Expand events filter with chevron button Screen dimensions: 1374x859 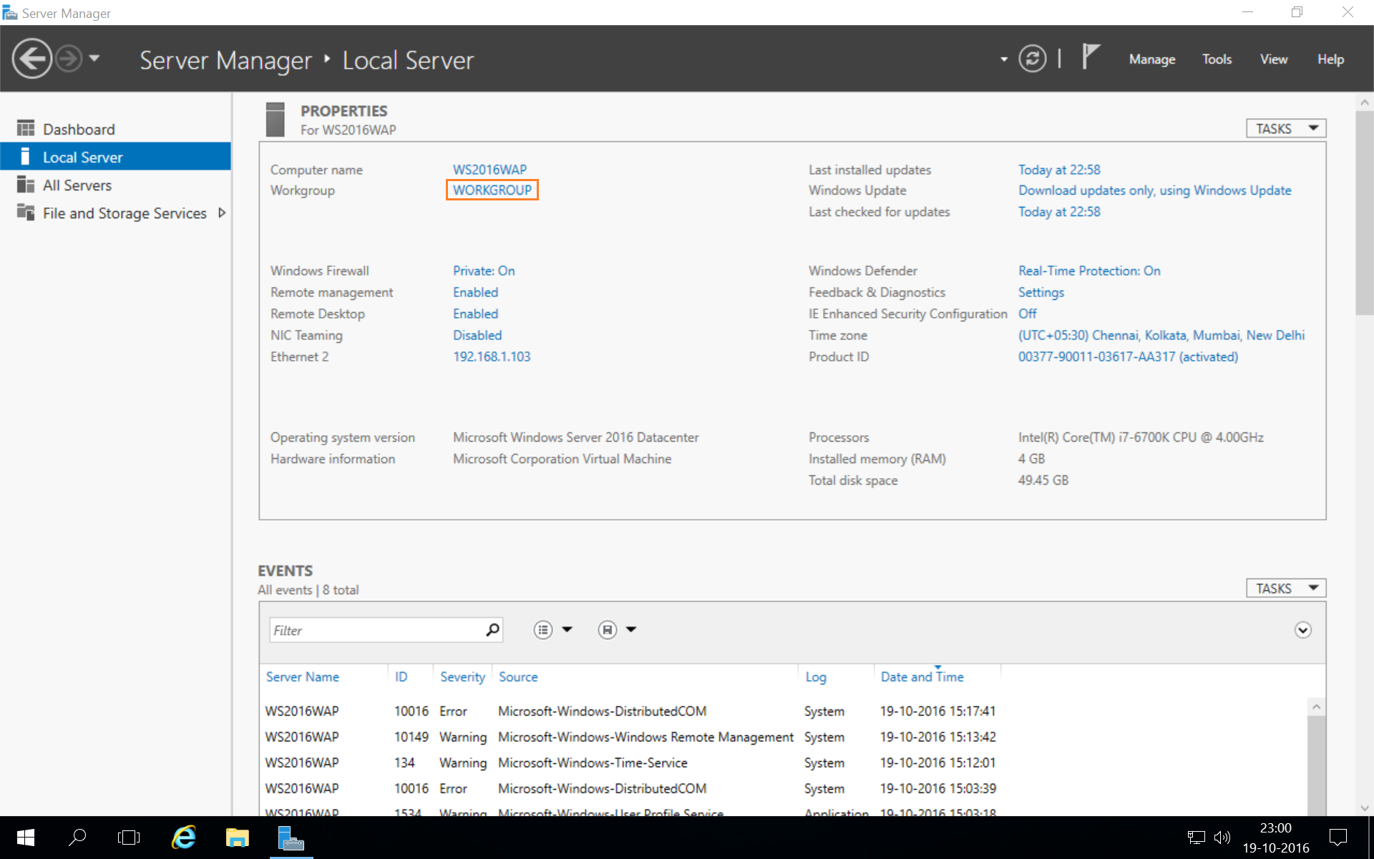(1302, 630)
